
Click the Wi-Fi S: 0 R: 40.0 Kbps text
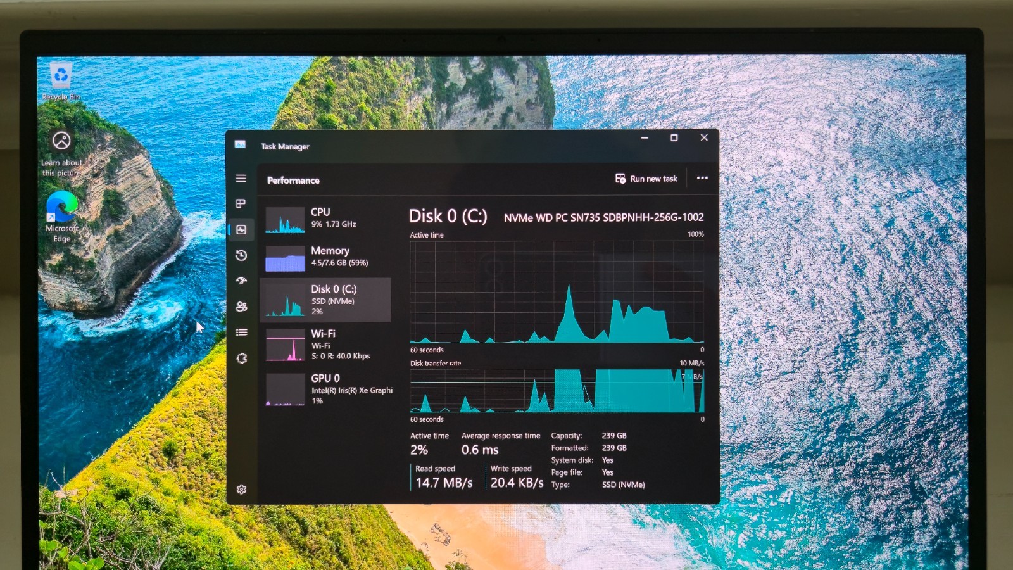341,357
